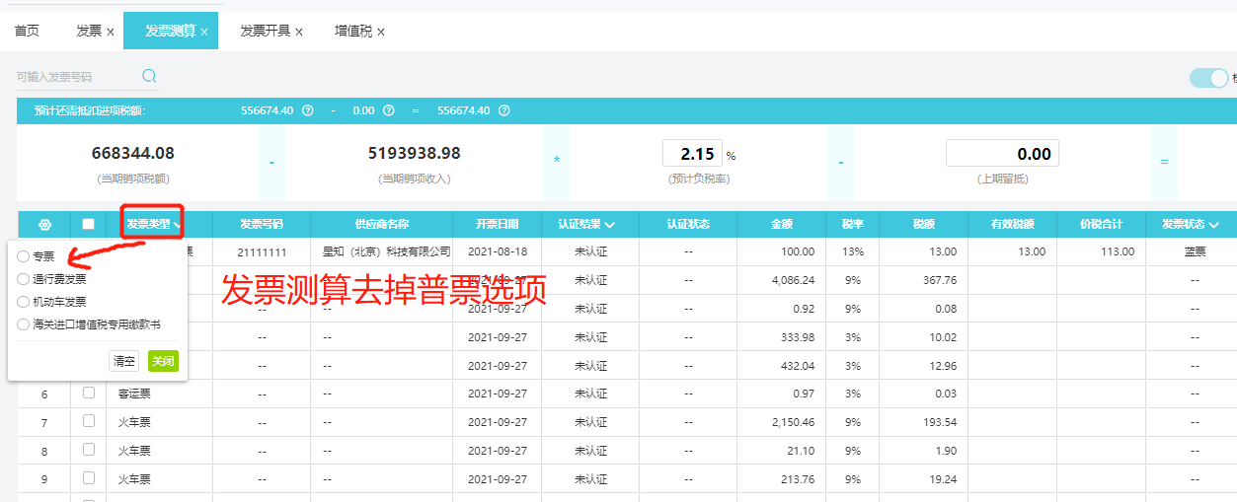
Task: Click invoice number 21111111 cell
Action: 262,251
